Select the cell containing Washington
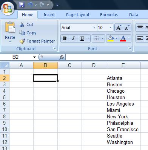 [x=123, y=142]
